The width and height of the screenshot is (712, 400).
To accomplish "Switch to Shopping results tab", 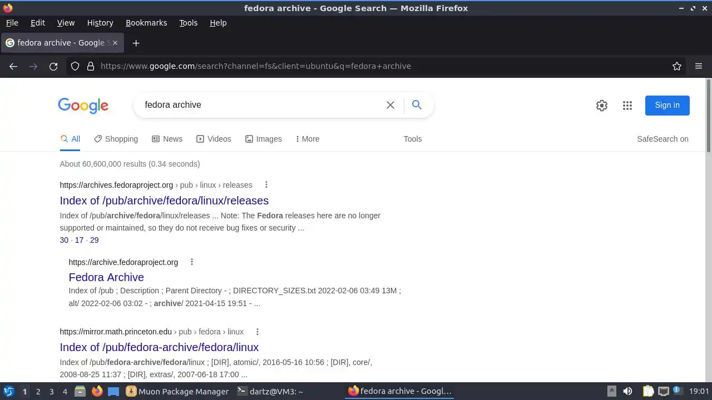I will 116,139.
